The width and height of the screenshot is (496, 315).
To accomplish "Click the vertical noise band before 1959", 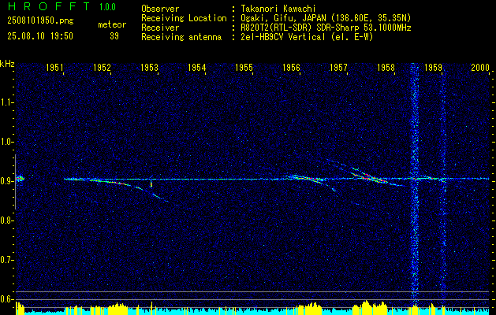I will tap(415, 185).
